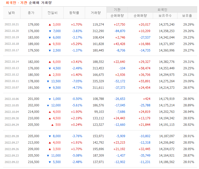Click institution net value +24,443
Viewport: 199px width, 169px height.
tap(119, 118)
